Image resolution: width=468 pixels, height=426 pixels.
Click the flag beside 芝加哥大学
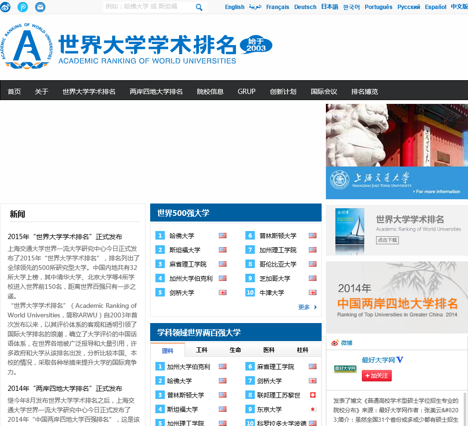(313, 278)
